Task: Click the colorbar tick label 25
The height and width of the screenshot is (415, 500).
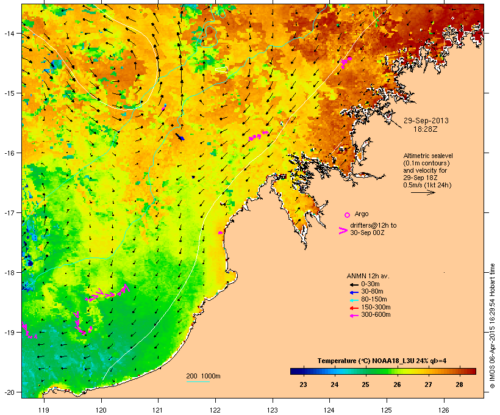Action: click(x=365, y=384)
